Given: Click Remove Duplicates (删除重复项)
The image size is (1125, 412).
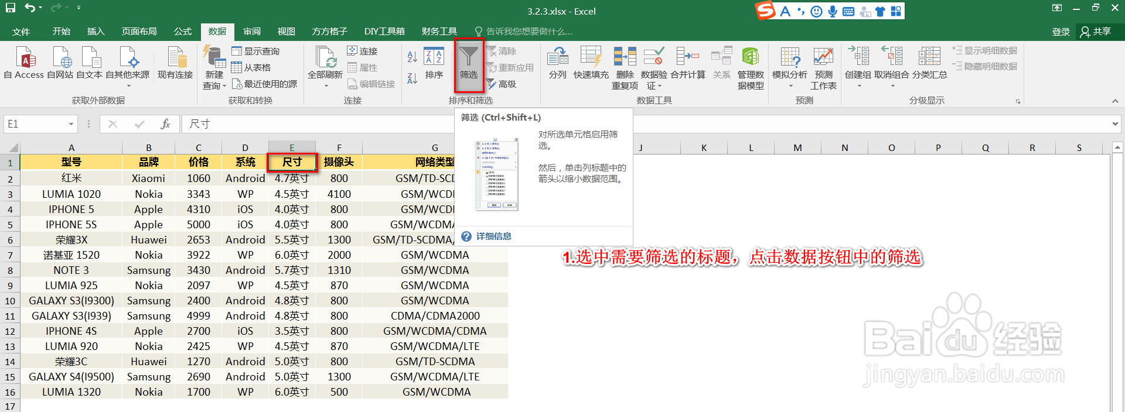Looking at the screenshot, I should pyautogui.click(x=625, y=68).
